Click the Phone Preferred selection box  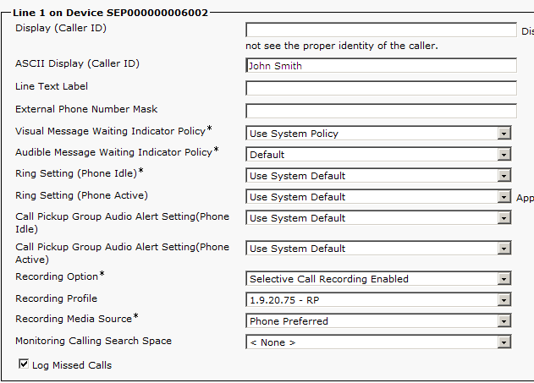click(378, 321)
